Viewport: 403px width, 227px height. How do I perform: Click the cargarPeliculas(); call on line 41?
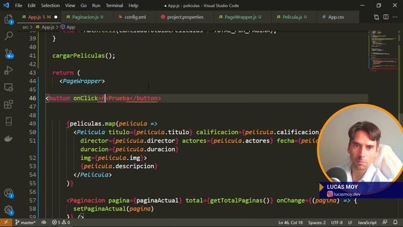84,55
